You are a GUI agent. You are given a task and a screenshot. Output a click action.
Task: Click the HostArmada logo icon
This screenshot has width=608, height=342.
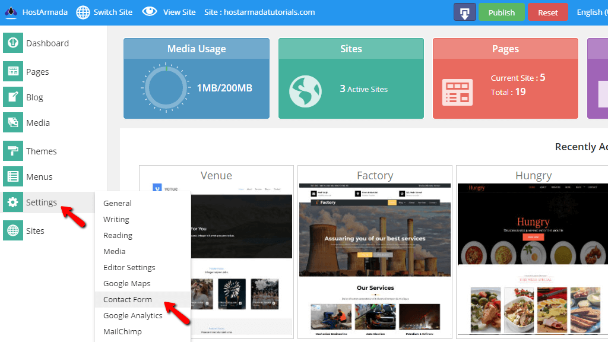(x=11, y=12)
